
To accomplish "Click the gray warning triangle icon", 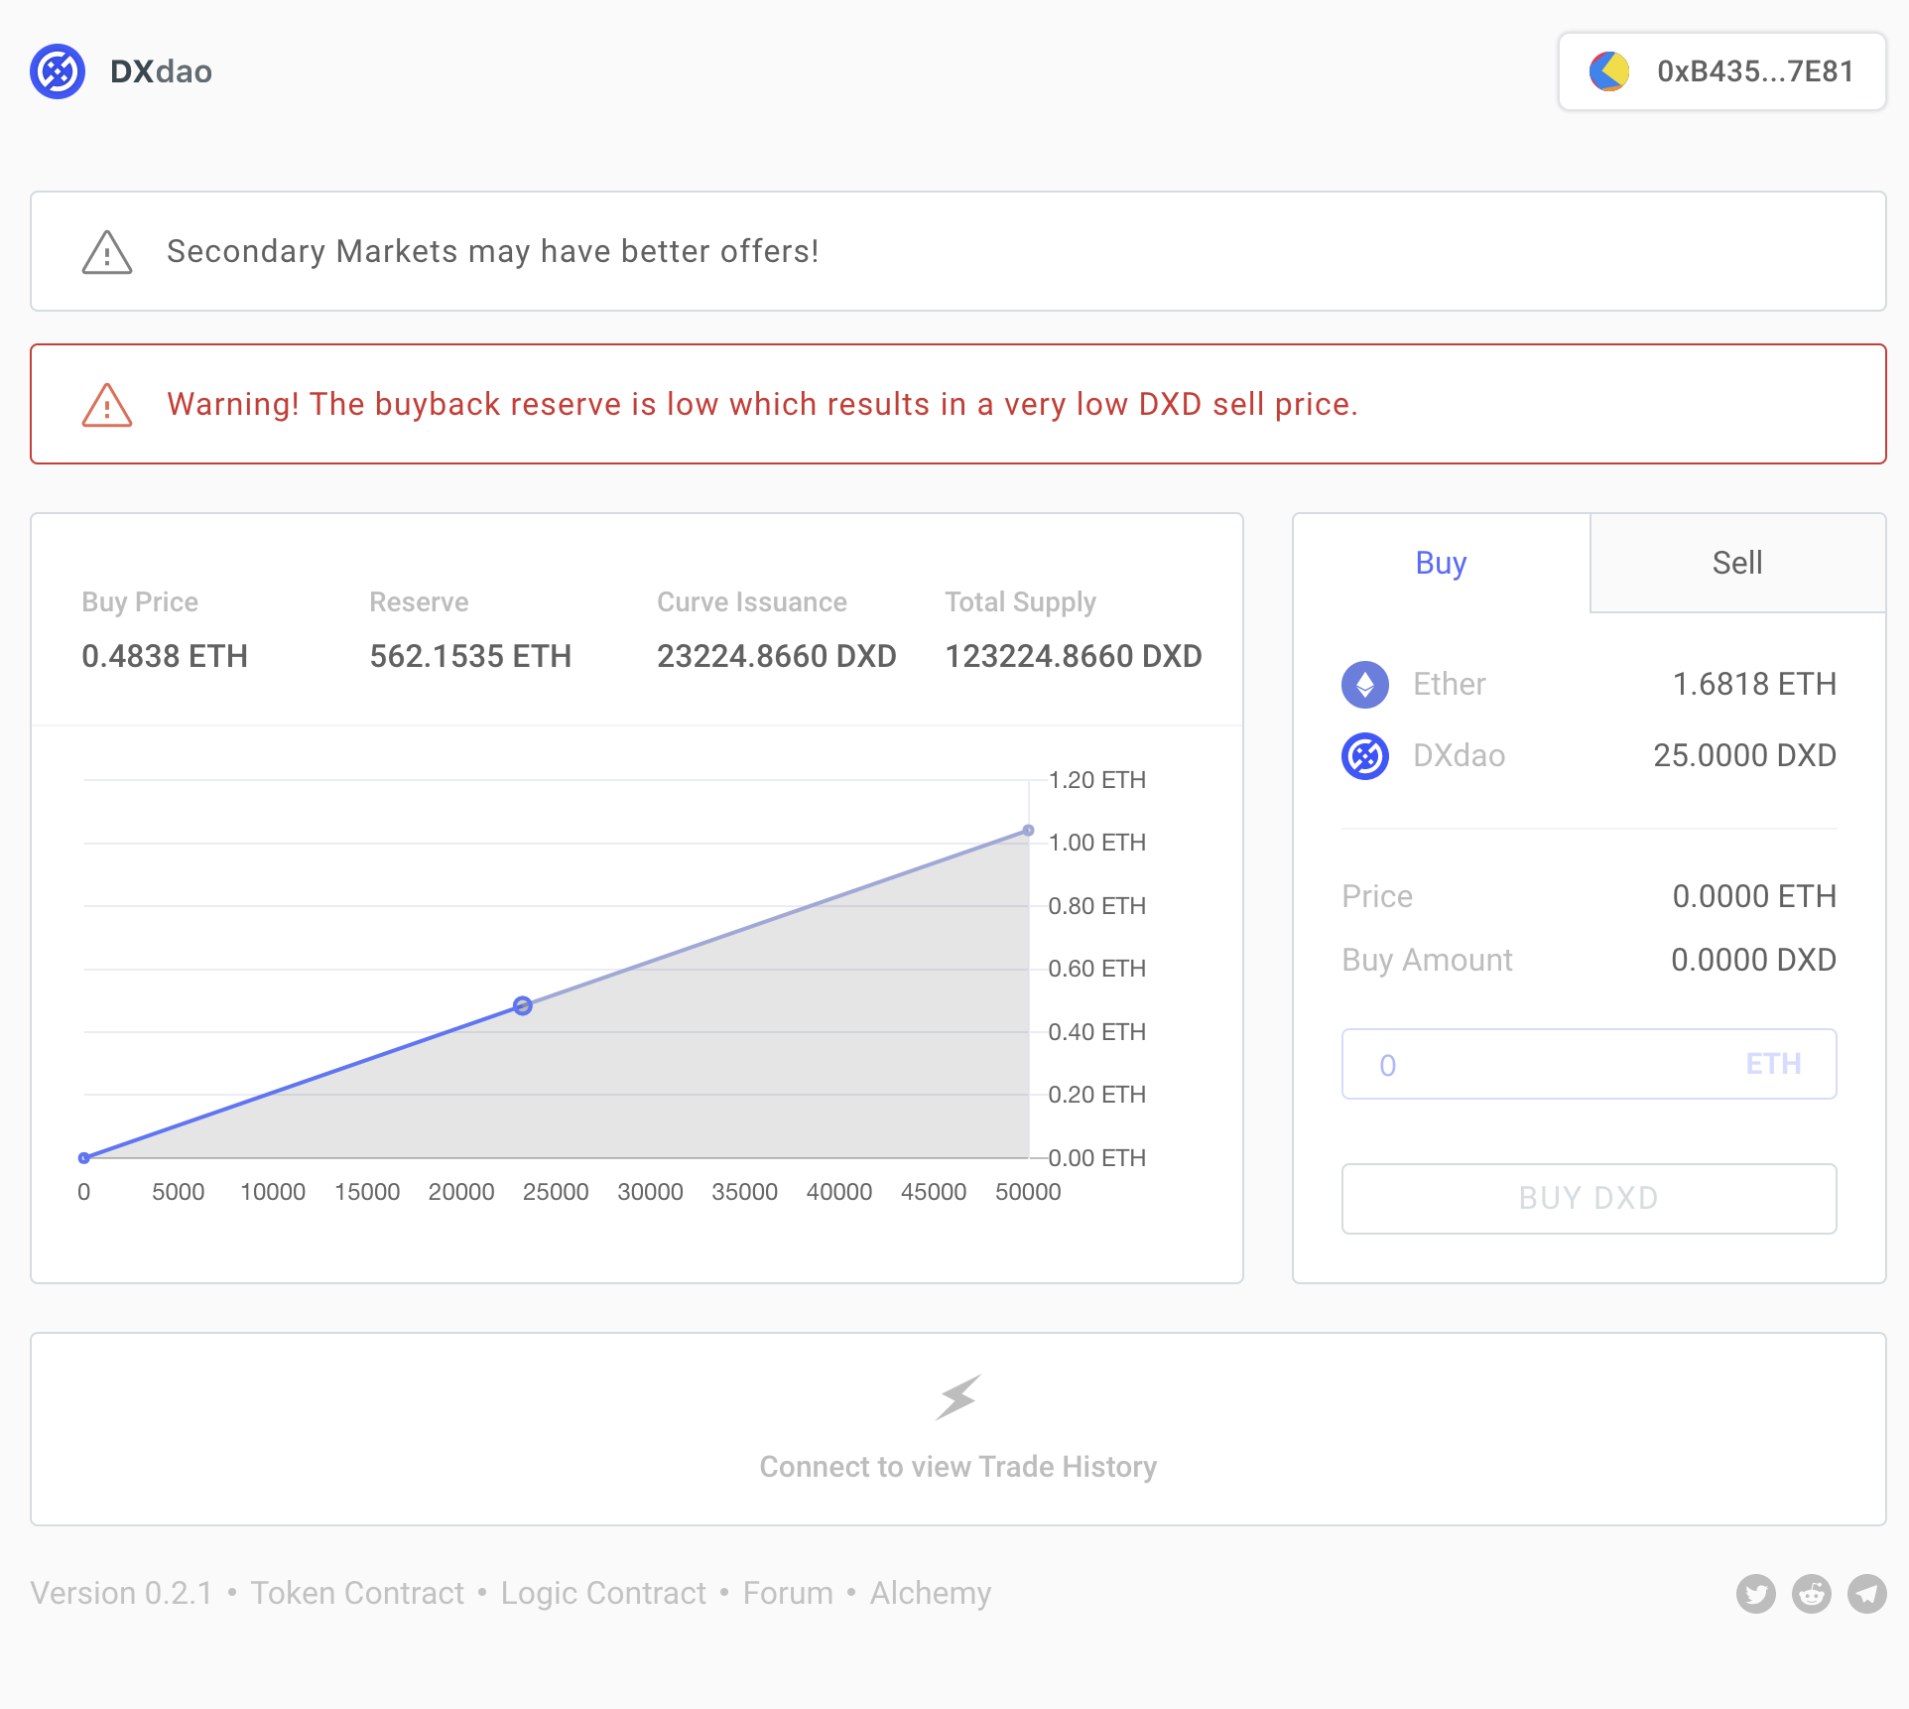I will [107, 252].
